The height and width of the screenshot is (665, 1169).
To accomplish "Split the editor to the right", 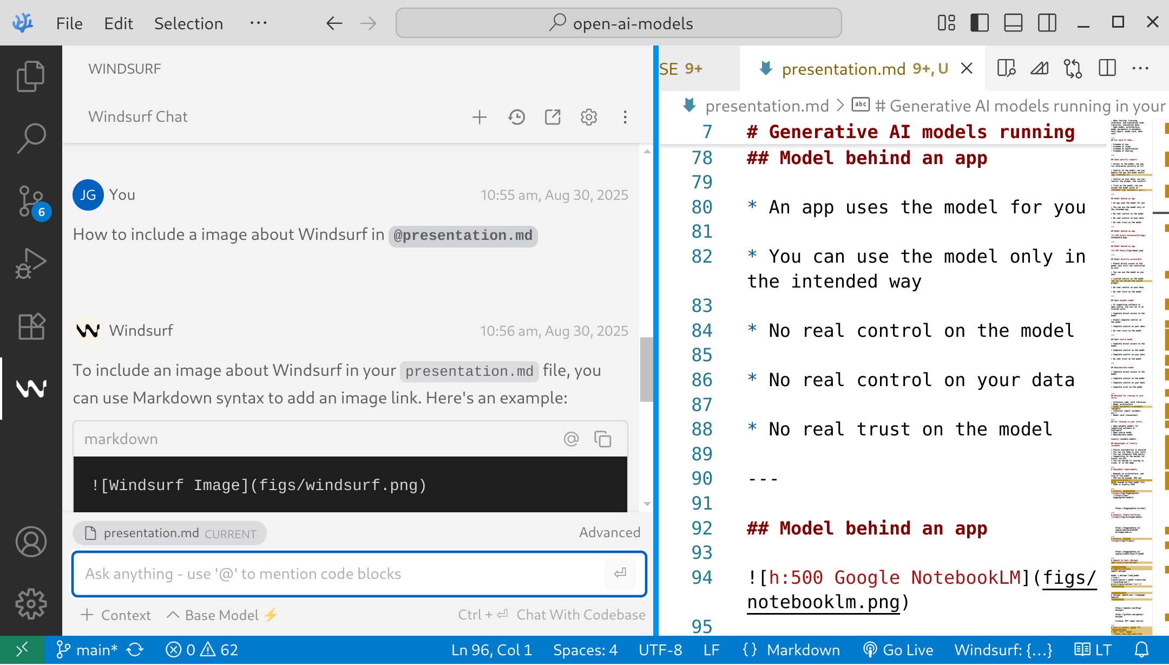I will [x=1107, y=69].
